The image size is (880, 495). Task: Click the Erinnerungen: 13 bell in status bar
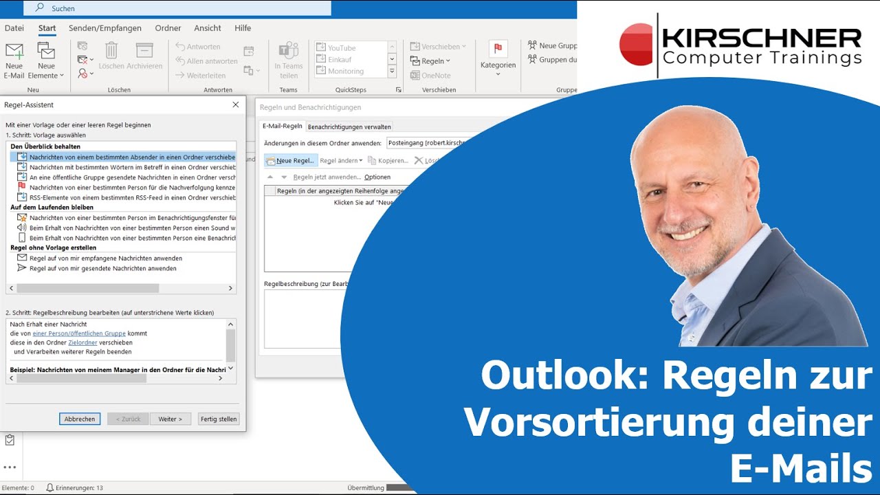(x=74, y=488)
